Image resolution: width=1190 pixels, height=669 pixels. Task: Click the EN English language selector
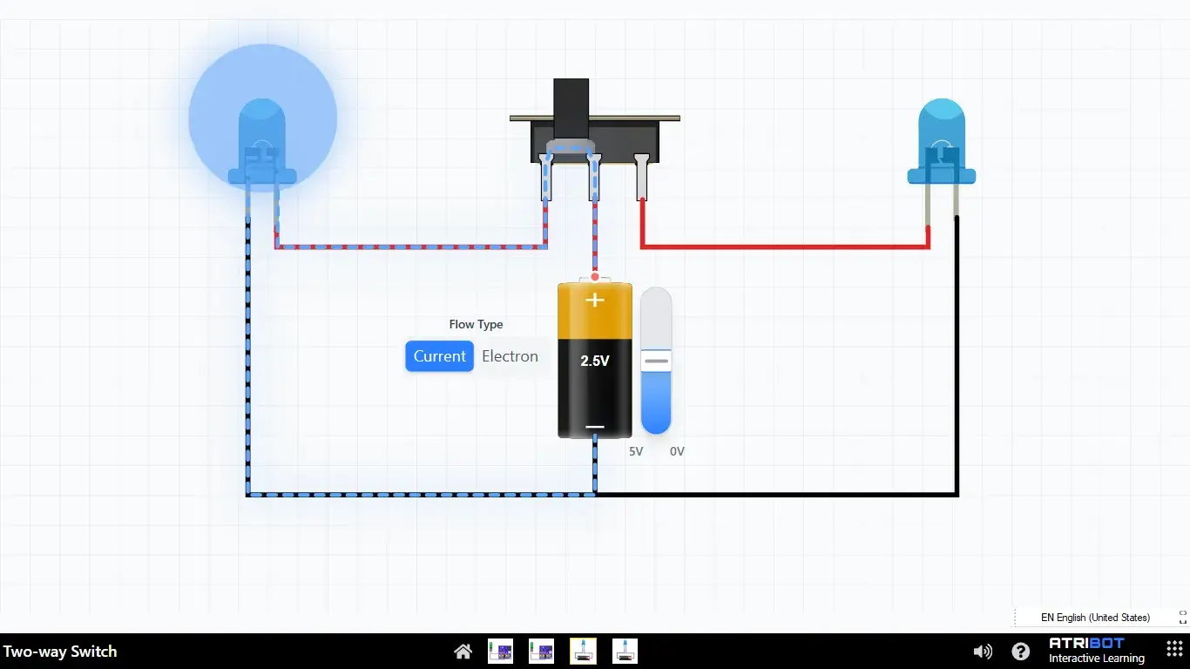[1095, 618]
